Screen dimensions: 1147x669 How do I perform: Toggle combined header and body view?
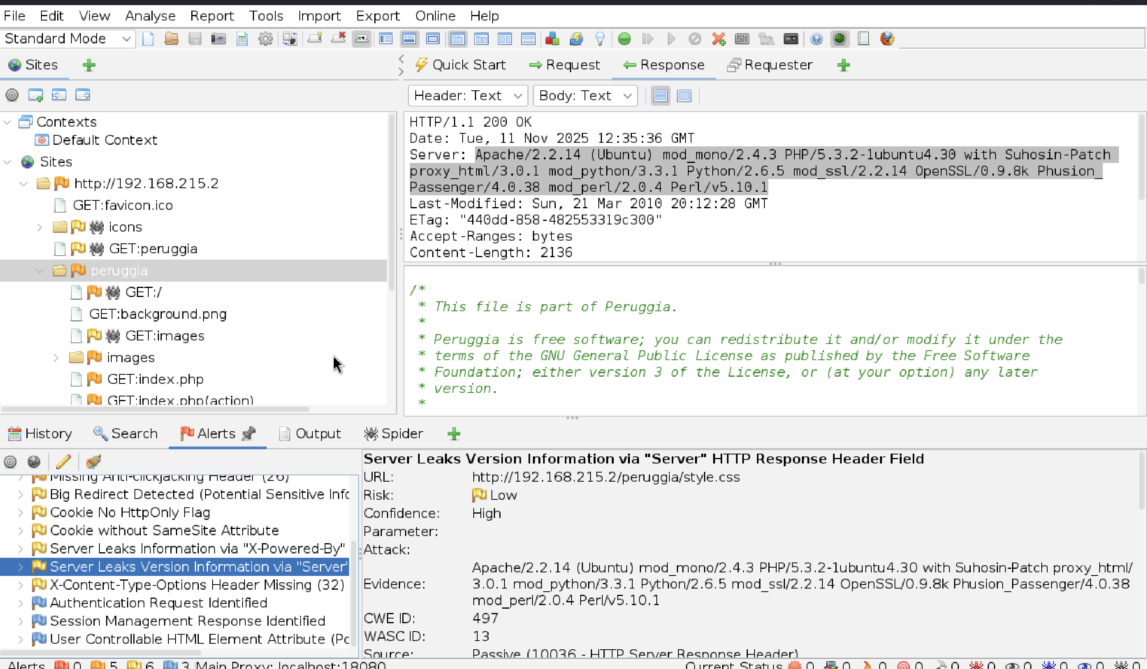click(x=684, y=95)
